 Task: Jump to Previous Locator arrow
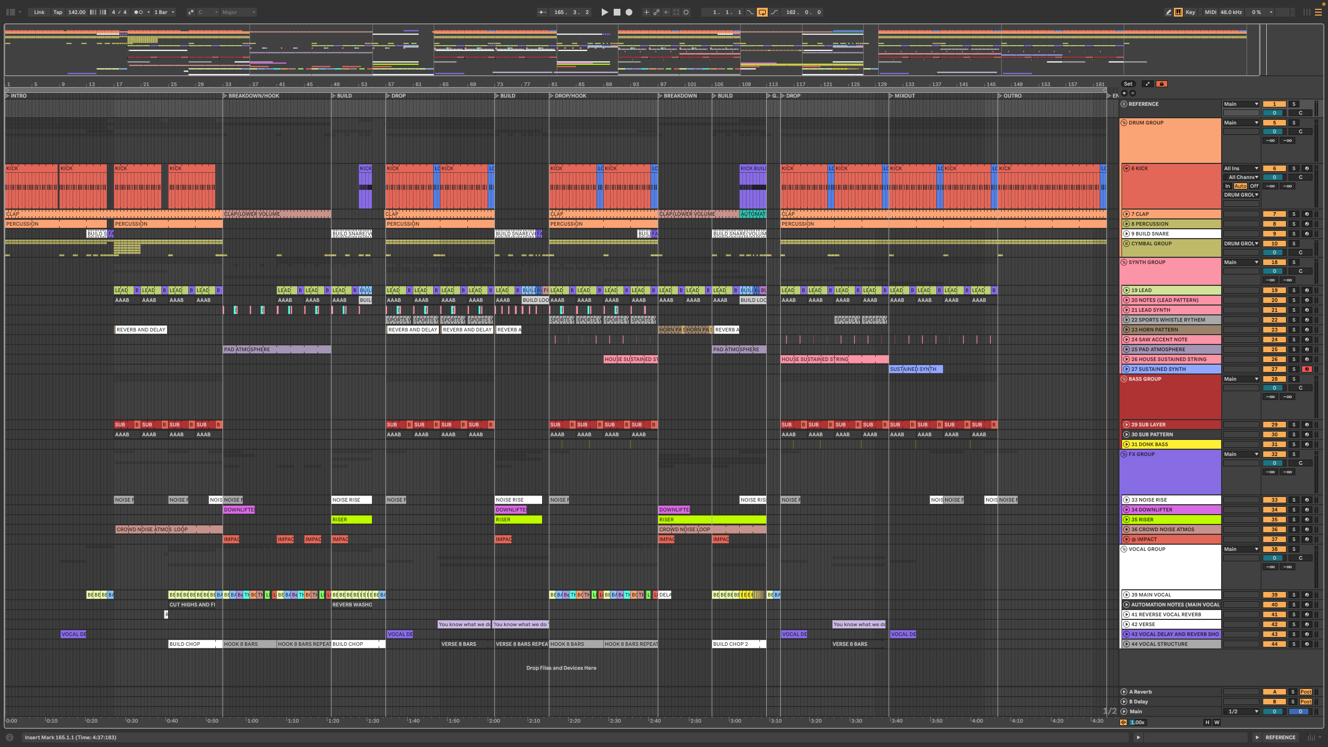(1124, 93)
